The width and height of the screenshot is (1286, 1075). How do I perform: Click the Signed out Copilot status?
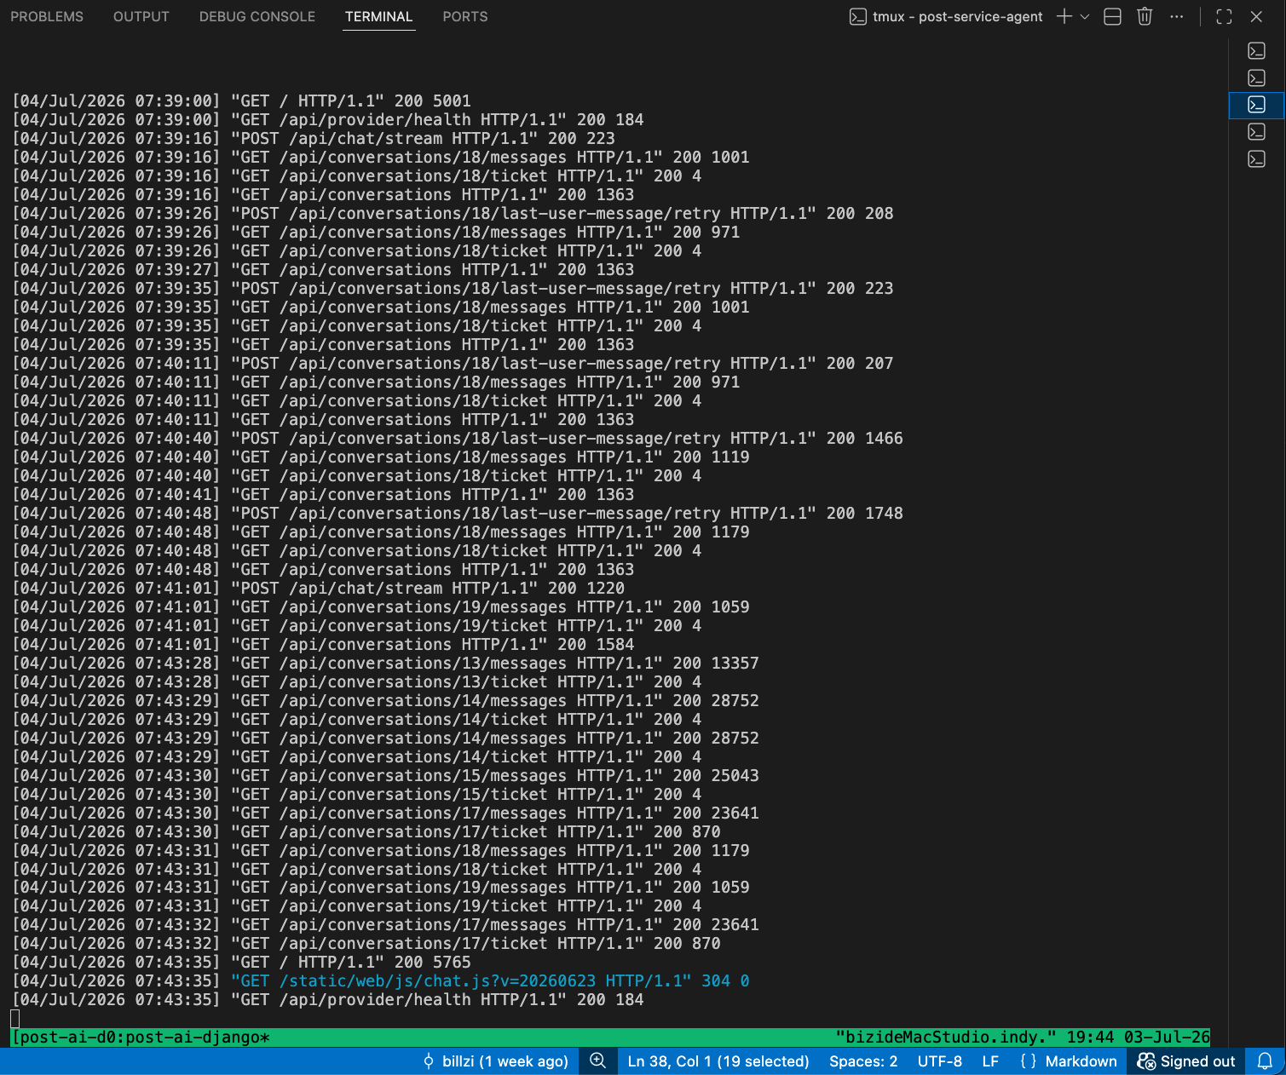pos(1186,1061)
